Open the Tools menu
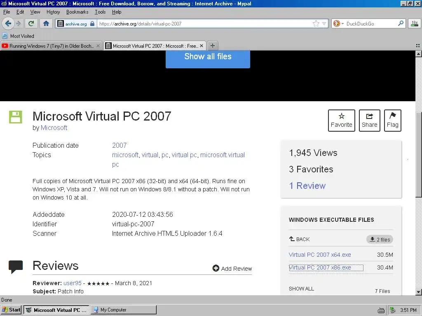 [100, 12]
